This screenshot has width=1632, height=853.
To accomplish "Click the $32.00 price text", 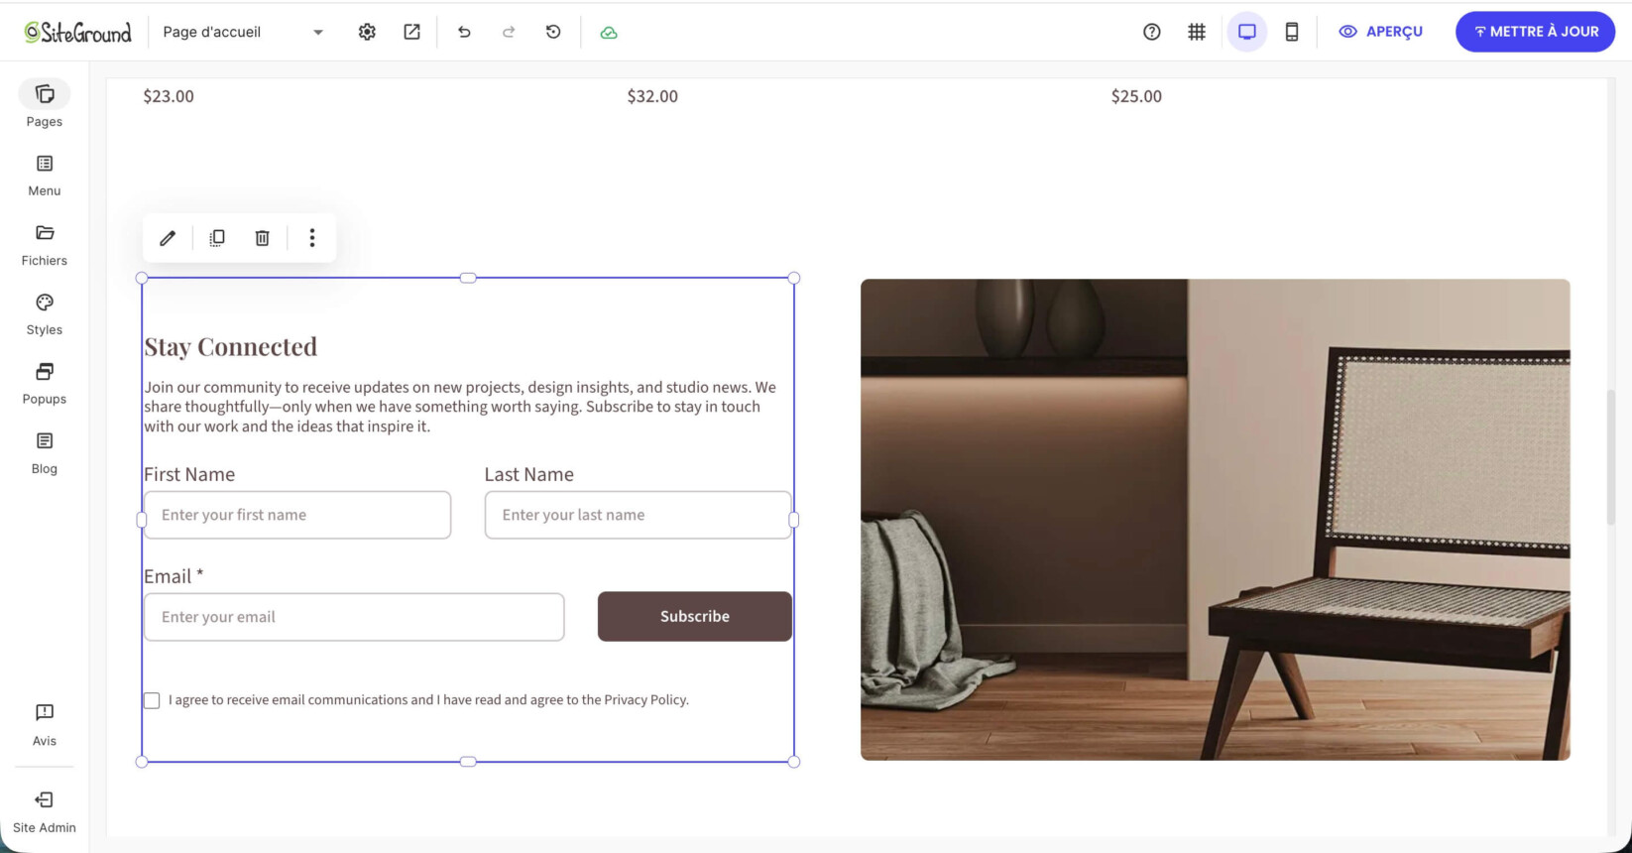I will point(652,96).
